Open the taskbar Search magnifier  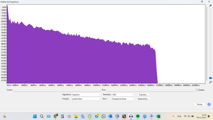[42, 116]
